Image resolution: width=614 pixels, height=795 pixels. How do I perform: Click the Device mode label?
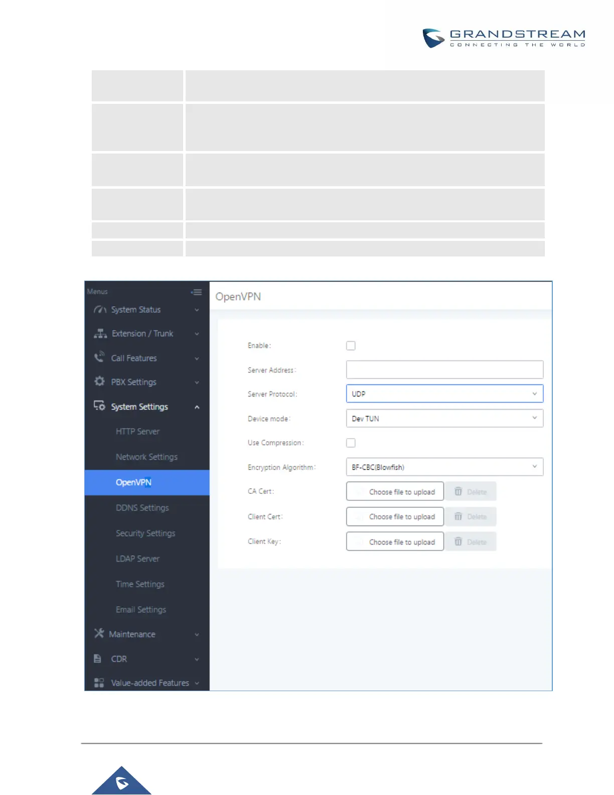point(269,419)
